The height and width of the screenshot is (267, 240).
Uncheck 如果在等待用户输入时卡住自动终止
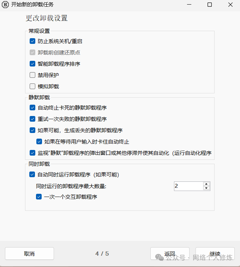(x=39, y=141)
